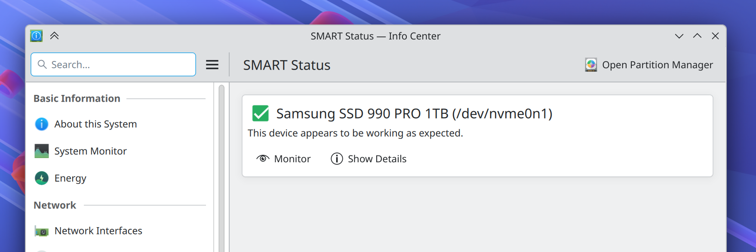Open the Energy information page
The height and width of the screenshot is (252, 756).
(70, 178)
